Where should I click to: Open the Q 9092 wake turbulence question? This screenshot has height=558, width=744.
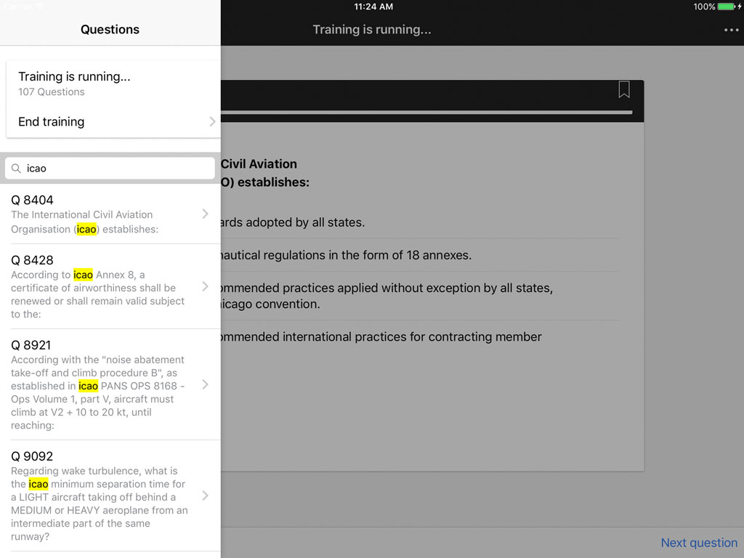109,496
